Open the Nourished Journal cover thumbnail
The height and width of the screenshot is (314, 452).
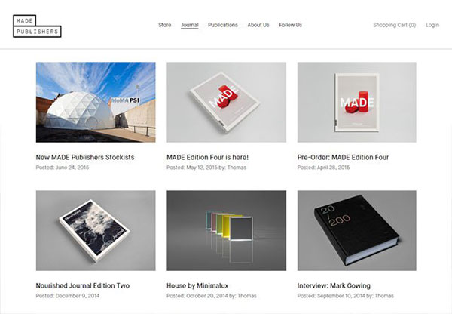pos(96,230)
